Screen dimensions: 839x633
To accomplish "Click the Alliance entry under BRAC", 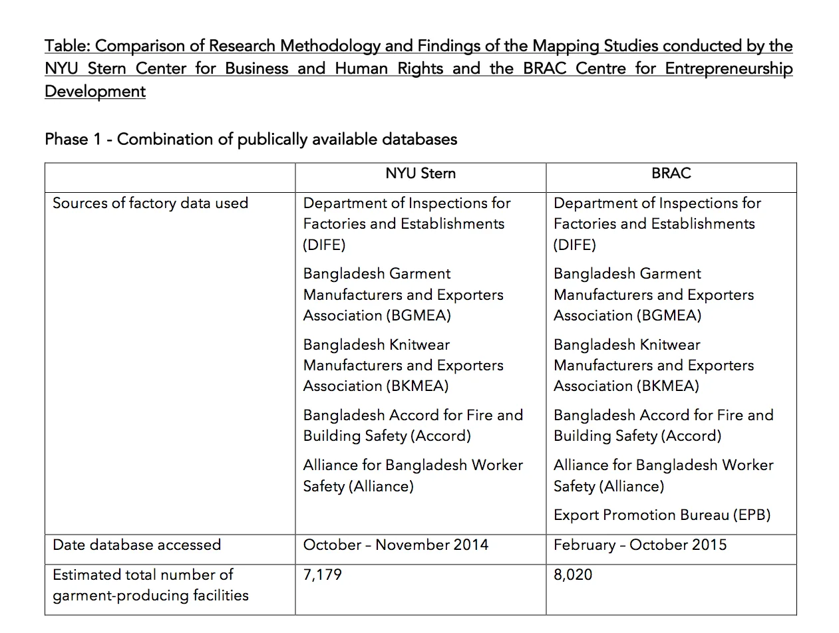I will tap(664, 475).
